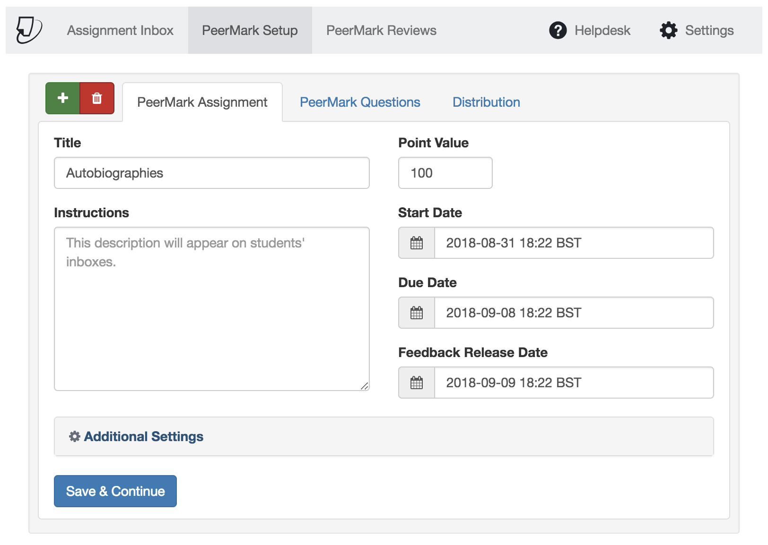
Task: Open the Due Date calendar picker
Action: tap(417, 313)
